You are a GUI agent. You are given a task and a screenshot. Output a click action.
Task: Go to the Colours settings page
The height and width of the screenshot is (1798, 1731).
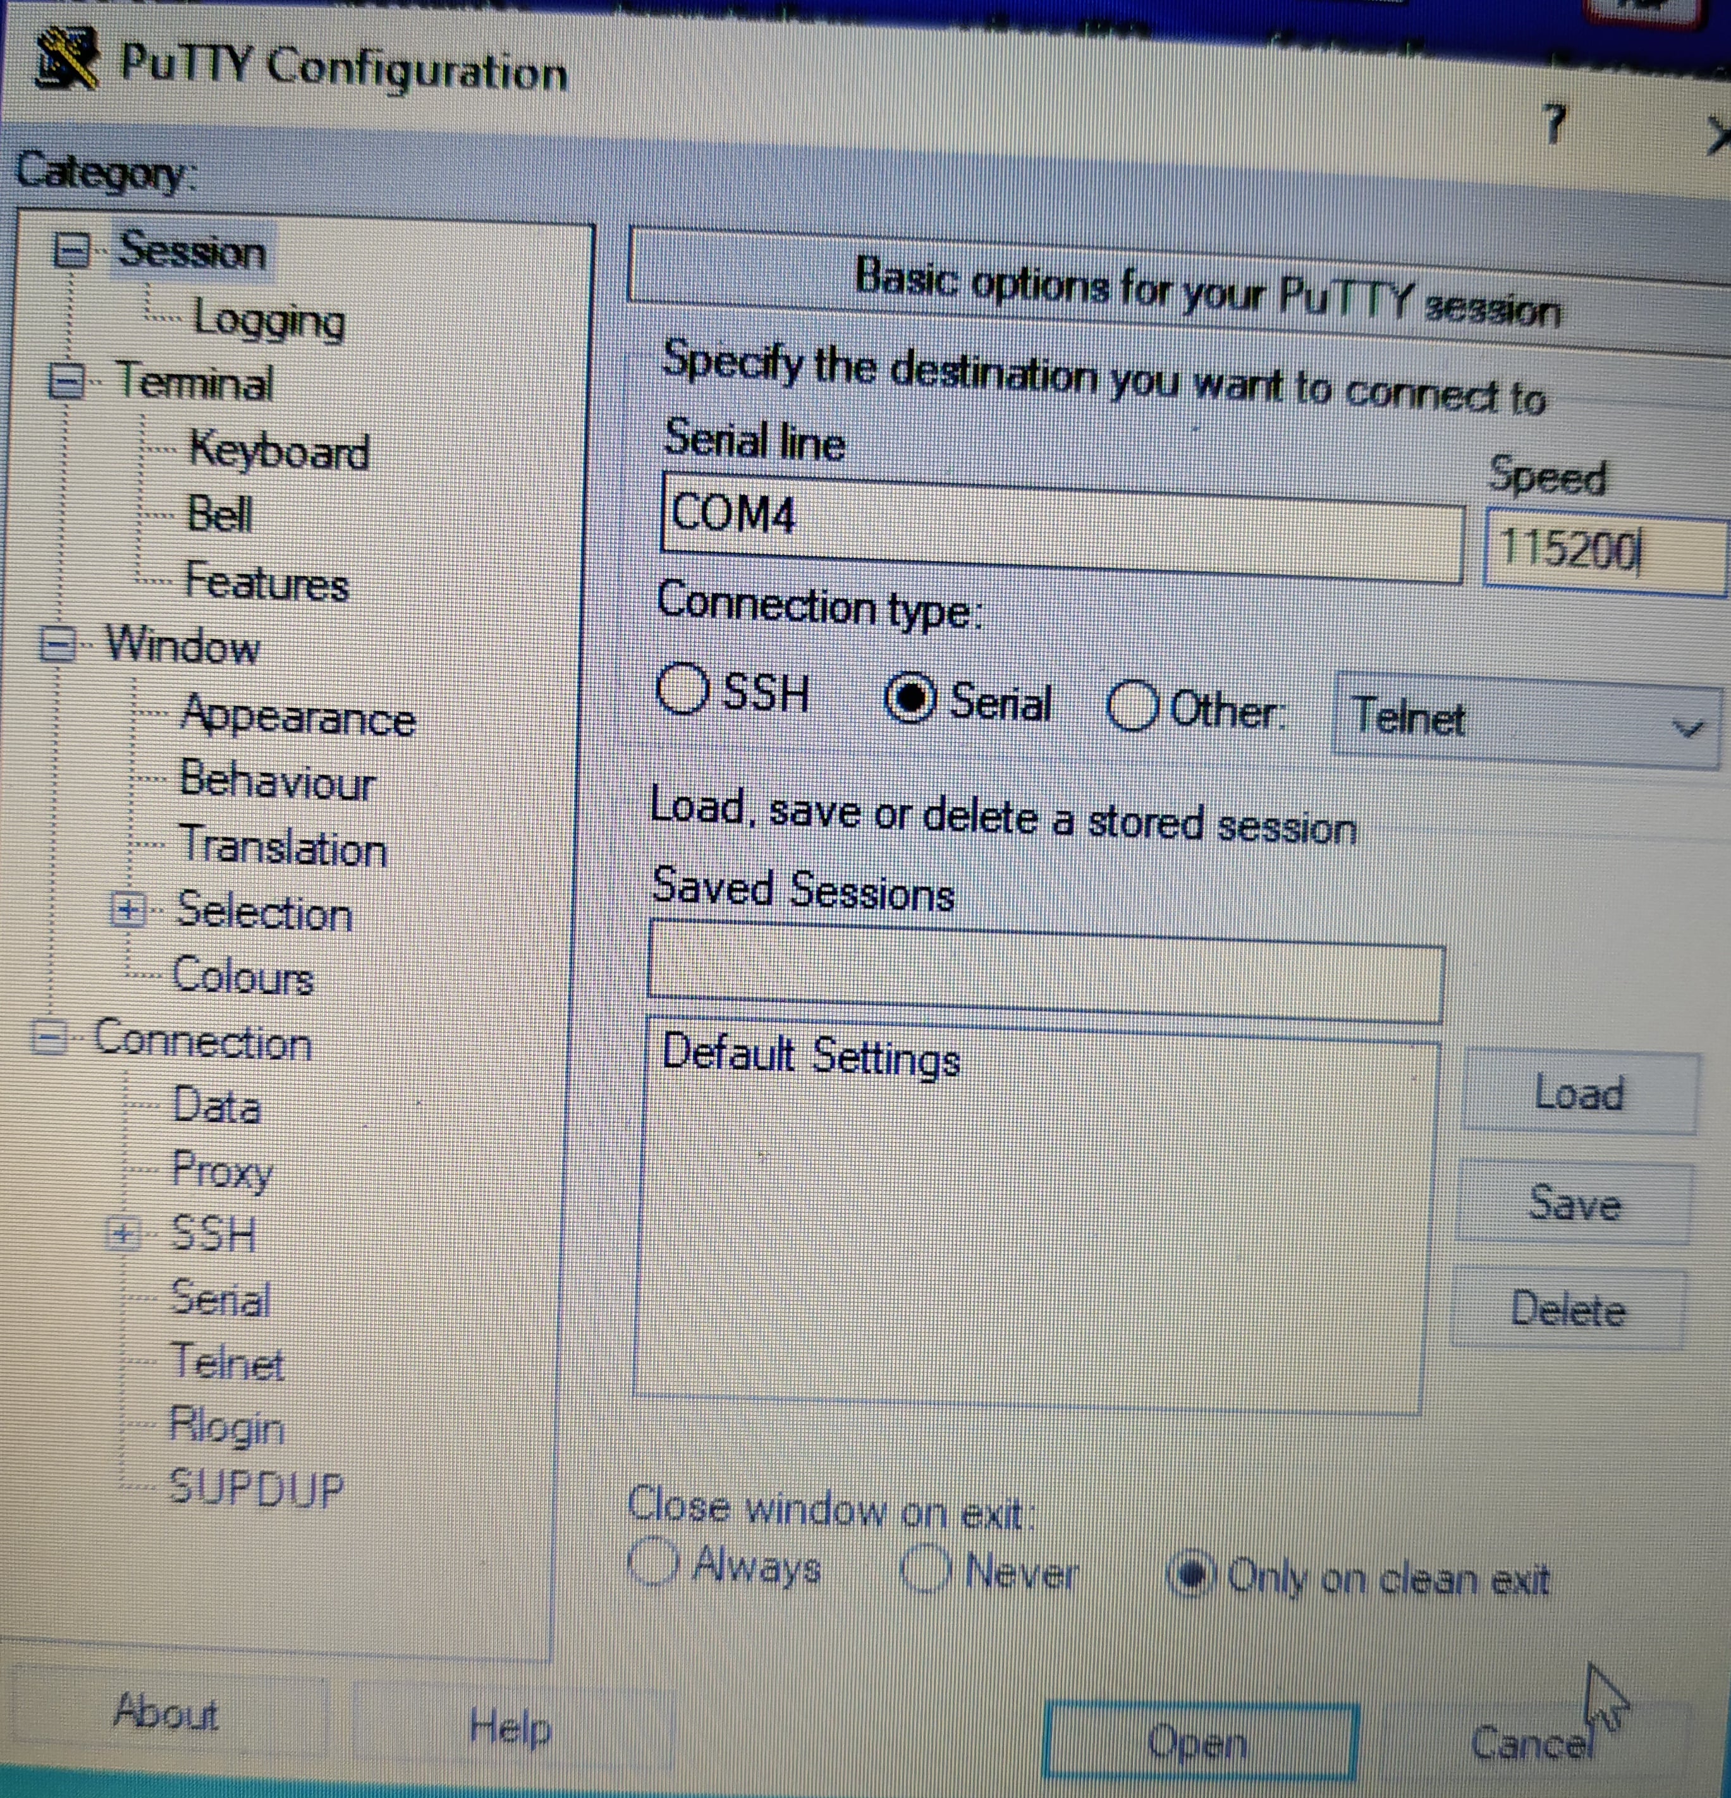coord(242,975)
